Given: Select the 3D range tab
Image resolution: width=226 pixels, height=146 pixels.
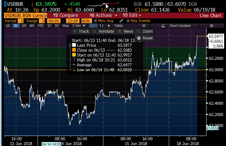Looking at the screenshot, I should pyautogui.click(x=16, y=26).
